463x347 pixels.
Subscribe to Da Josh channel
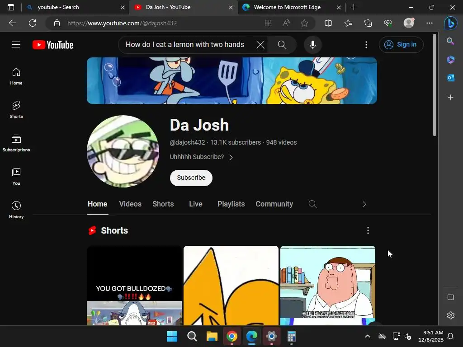point(191,178)
